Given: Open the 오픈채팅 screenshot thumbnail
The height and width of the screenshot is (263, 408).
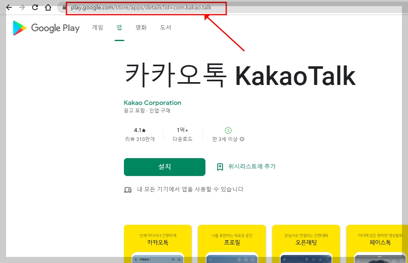Looking at the screenshot, I should (x=306, y=244).
